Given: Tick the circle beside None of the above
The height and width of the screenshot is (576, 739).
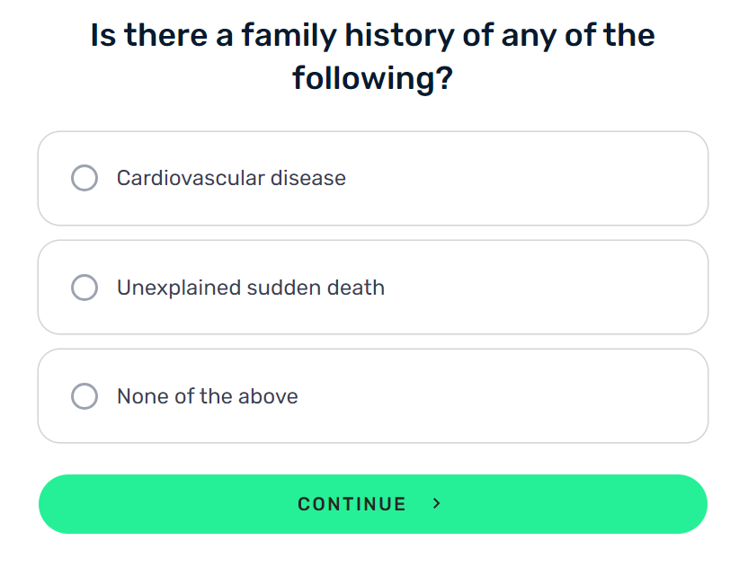Looking at the screenshot, I should [x=85, y=396].
